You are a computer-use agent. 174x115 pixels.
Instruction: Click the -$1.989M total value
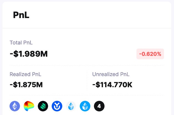(29, 54)
